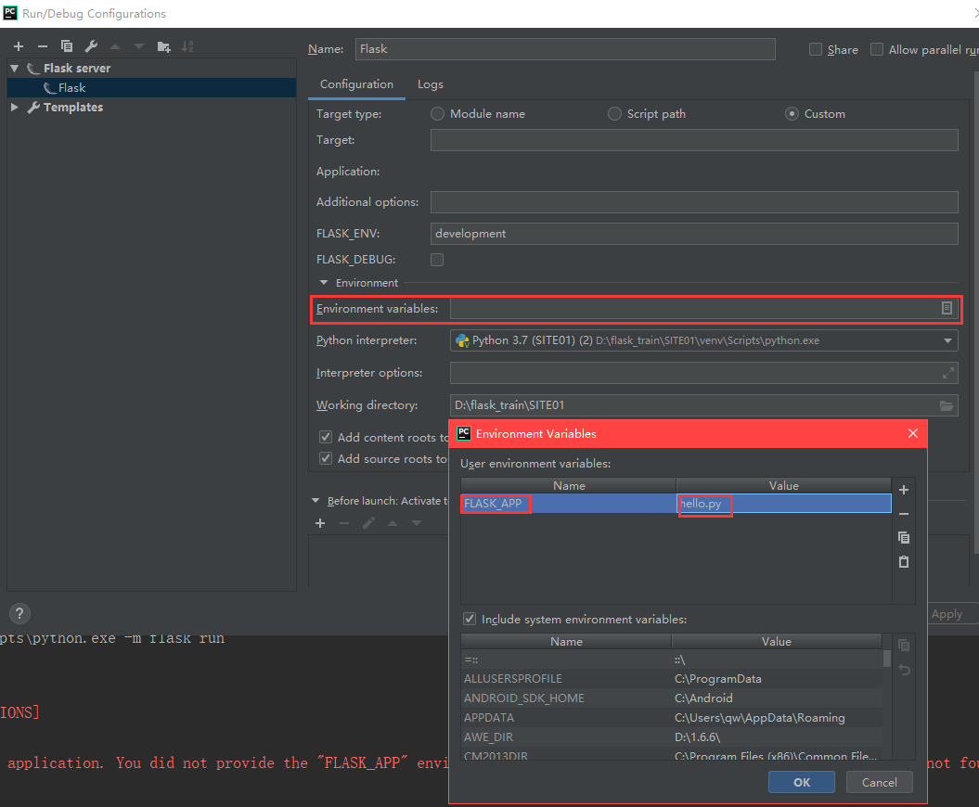
Task: Expand the Interpreter options field
Action: click(x=947, y=373)
